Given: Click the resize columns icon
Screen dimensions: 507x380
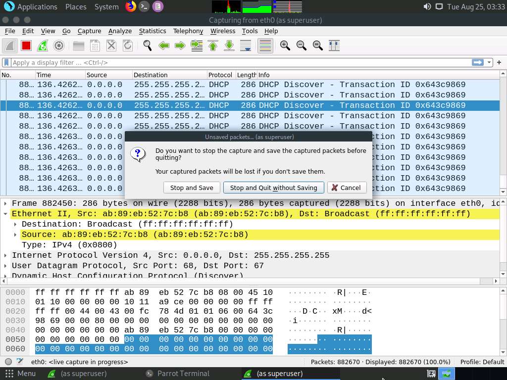Looking at the screenshot, I should point(334,46).
